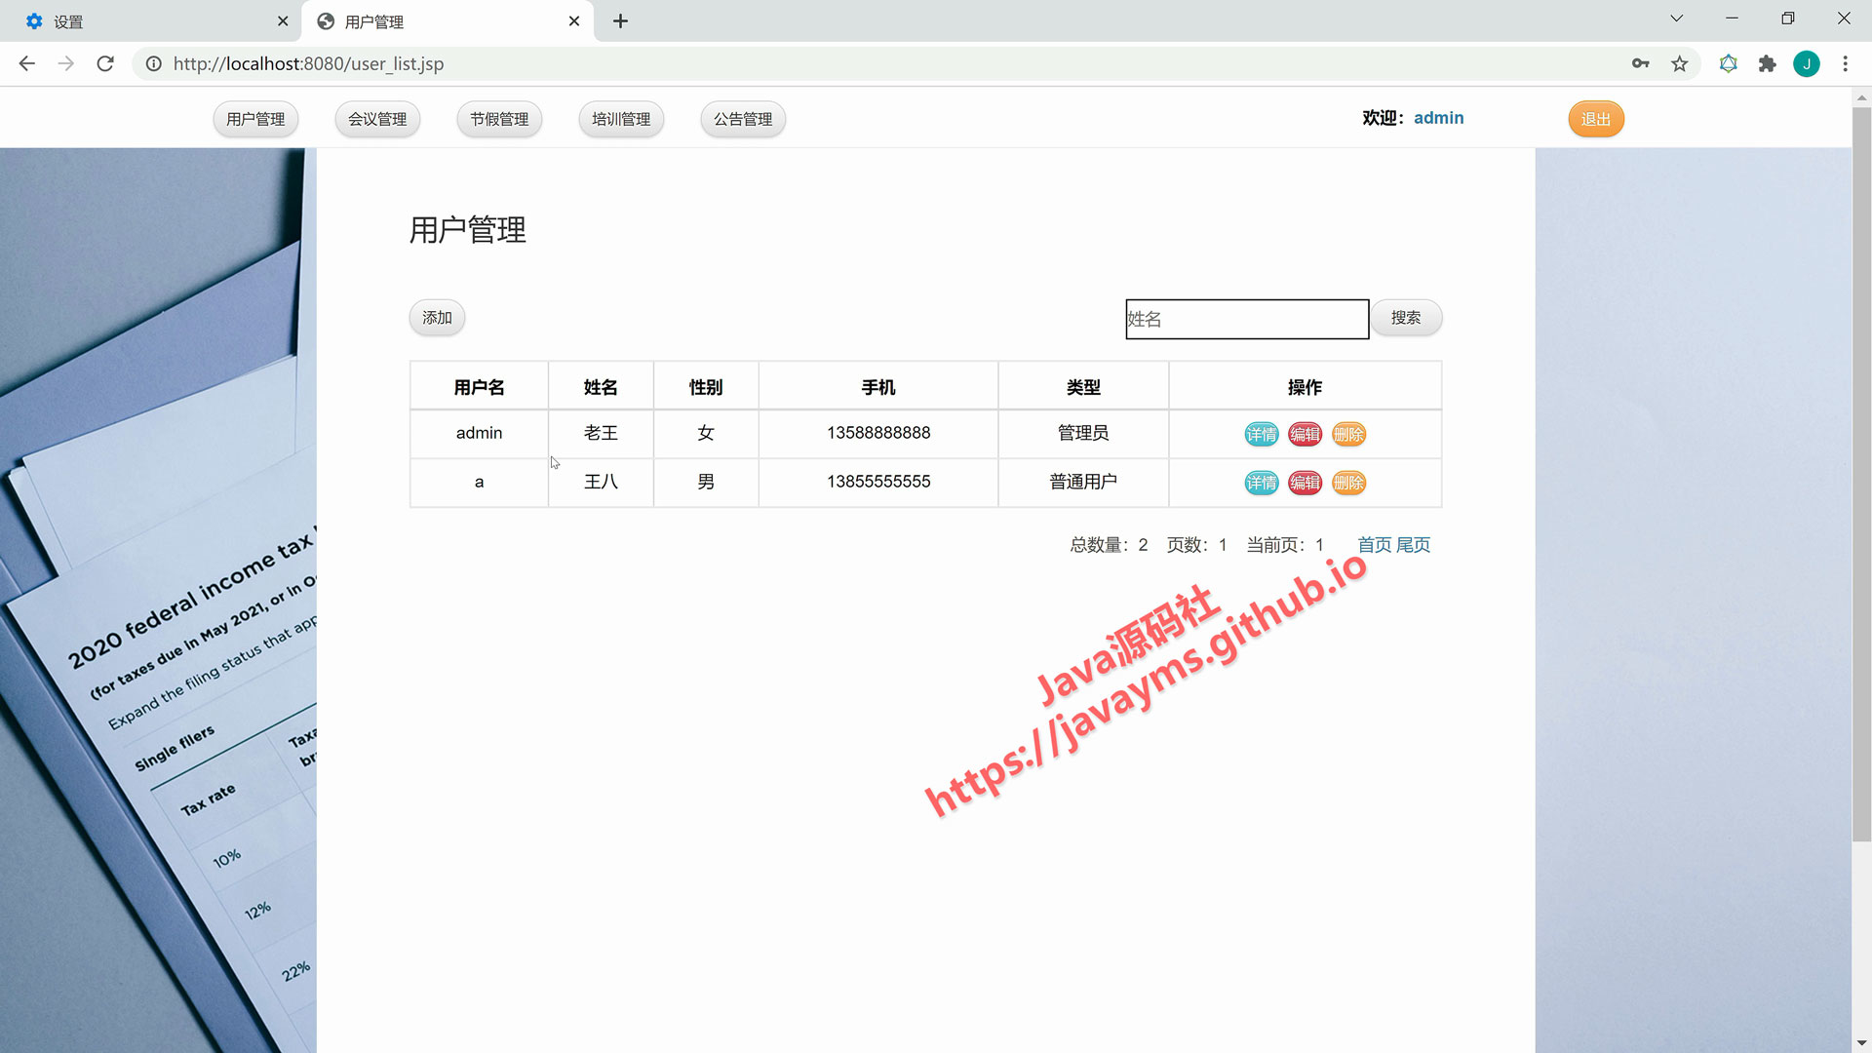View details of user admin
This screenshot has height=1053, width=1872.
coord(1261,434)
